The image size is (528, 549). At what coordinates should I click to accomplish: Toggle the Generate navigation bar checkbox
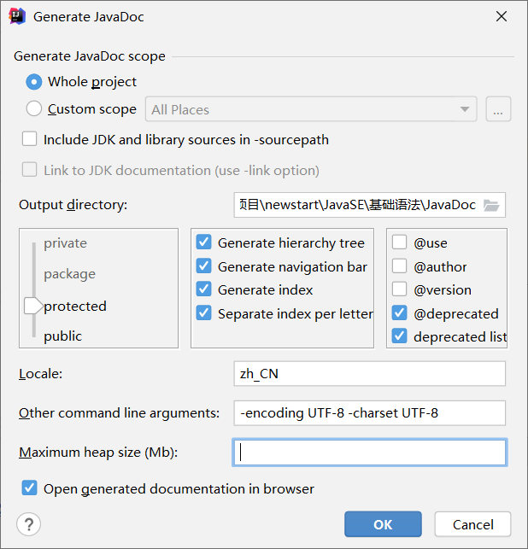point(203,266)
